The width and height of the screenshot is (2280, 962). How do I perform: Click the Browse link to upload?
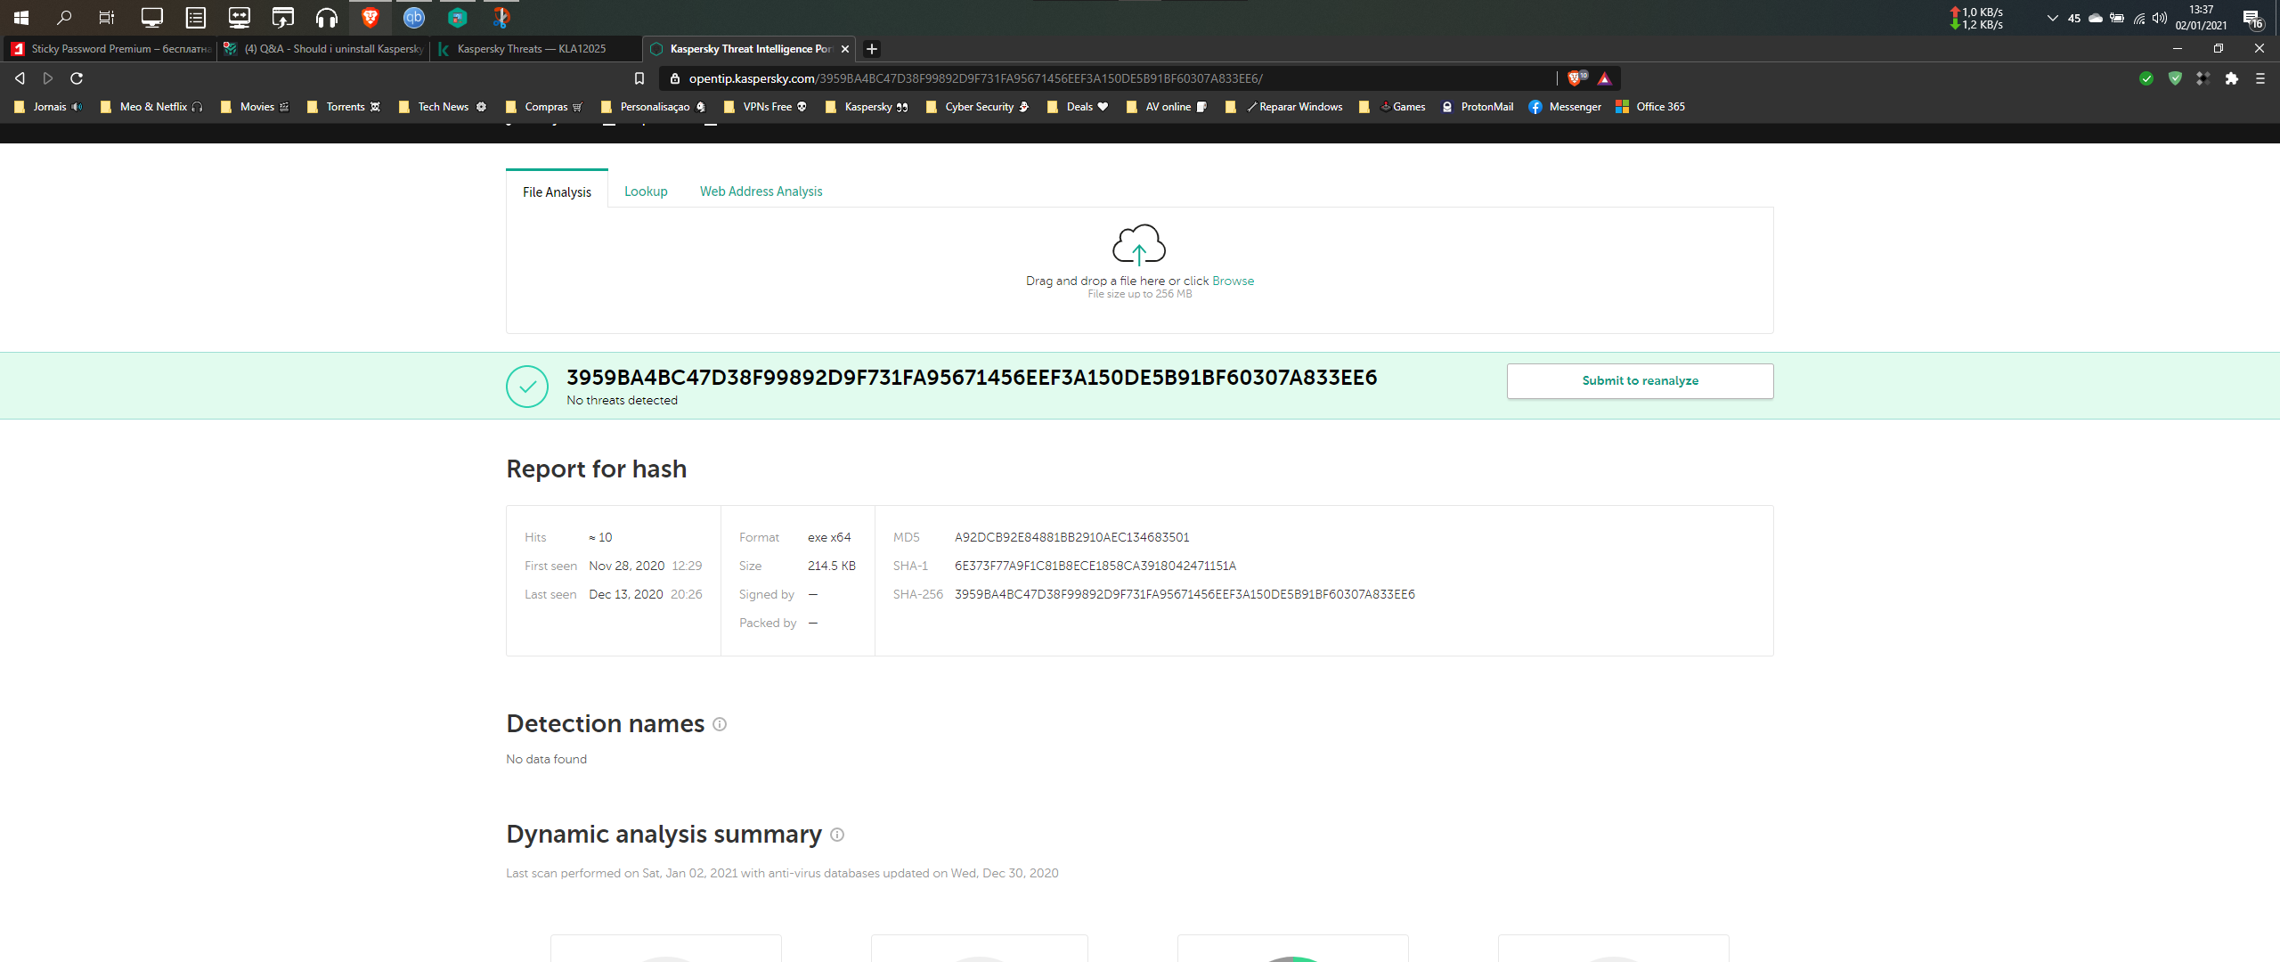pyautogui.click(x=1233, y=281)
